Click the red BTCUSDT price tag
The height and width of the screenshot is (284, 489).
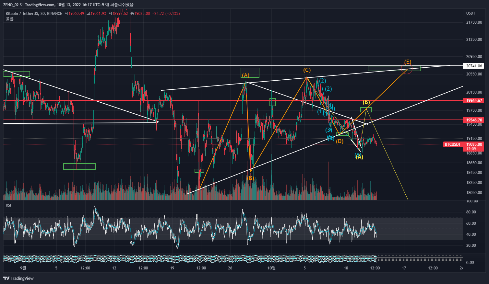pos(453,144)
